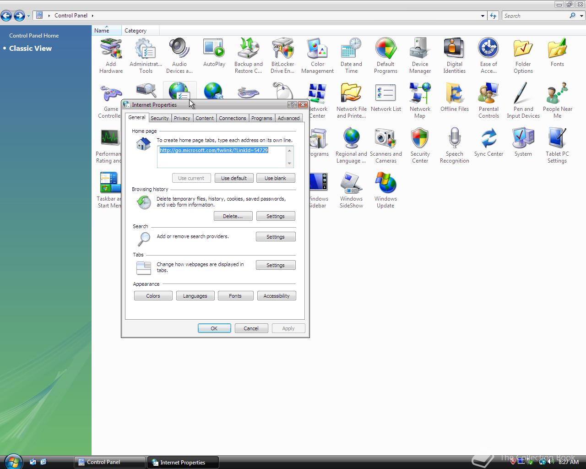Open Network File and Printer Sharing icon
Image resolution: width=586 pixels, height=469 pixels.
(351, 101)
